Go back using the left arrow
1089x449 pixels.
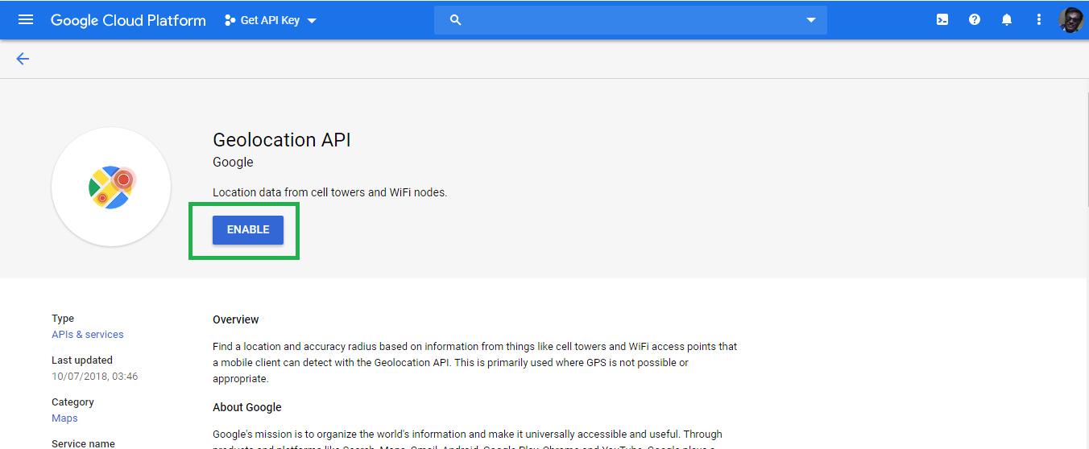[x=23, y=59]
